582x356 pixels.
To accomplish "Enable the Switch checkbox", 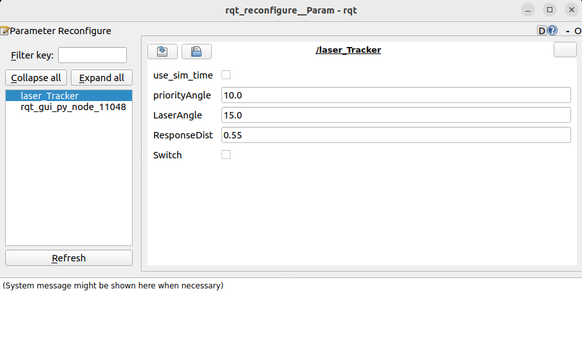I will tap(226, 155).
